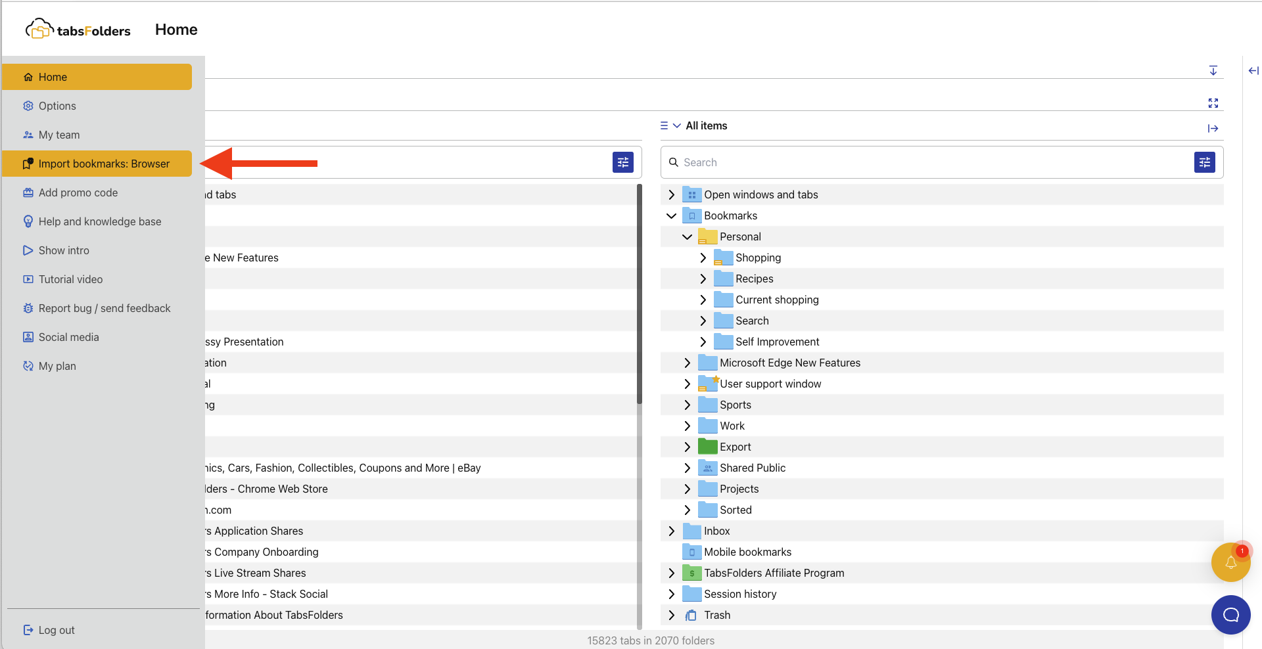The width and height of the screenshot is (1262, 649).
Task: Click the collapse-left sidebar arrow icon
Action: point(1253,70)
